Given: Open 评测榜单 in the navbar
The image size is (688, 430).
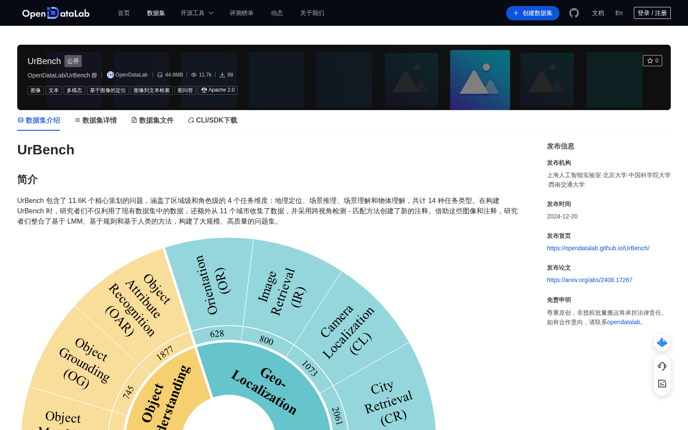Looking at the screenshot, I should click(242, 13).
